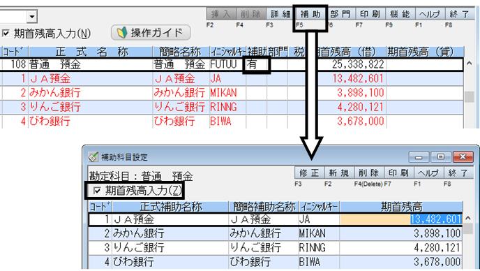Open 機能 (F9) menu button
This screenshot has height=271, width=480.
coord(400,14)
